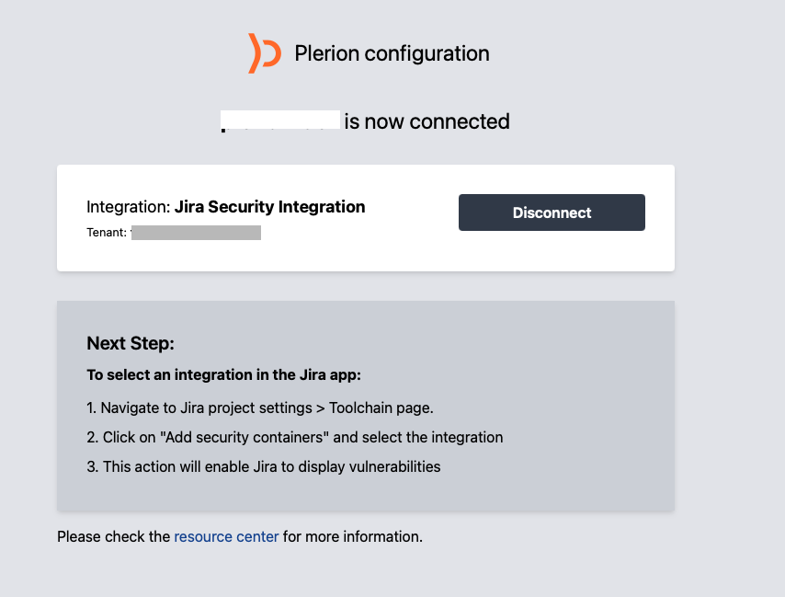Screen dimensions: 785x597
Task: Click the "Tenant:" label
Action: point(107,233)
